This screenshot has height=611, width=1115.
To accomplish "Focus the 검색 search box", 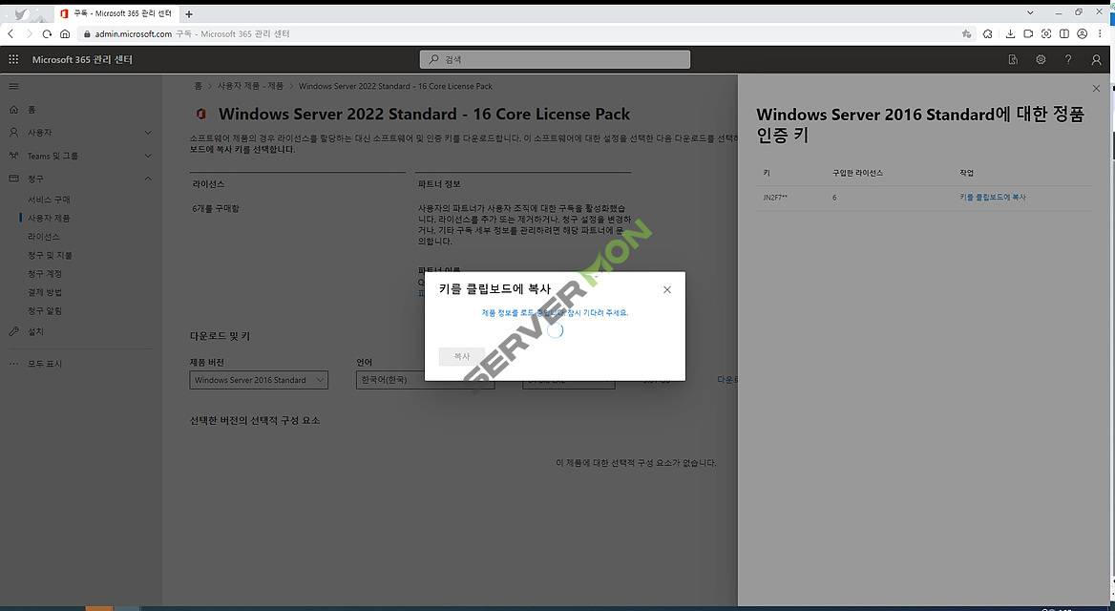I will click(555, 60).
